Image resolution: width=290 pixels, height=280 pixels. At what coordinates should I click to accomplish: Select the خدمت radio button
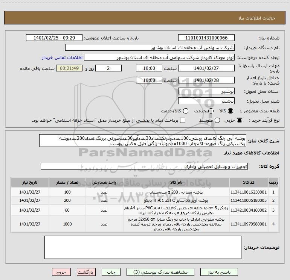tap(211, 111)
